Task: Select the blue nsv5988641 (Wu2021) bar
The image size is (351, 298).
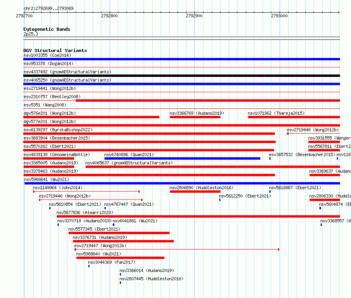Action: tap(182, 183)
